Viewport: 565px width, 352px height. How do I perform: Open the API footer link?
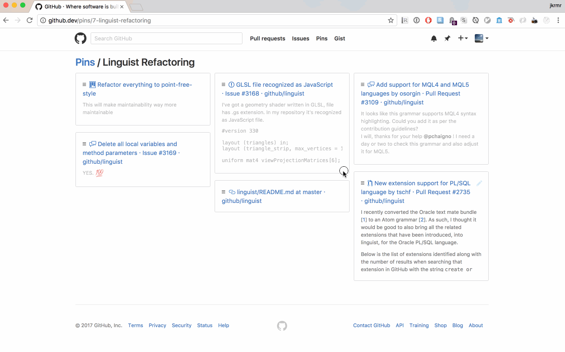tap(400, 325)
